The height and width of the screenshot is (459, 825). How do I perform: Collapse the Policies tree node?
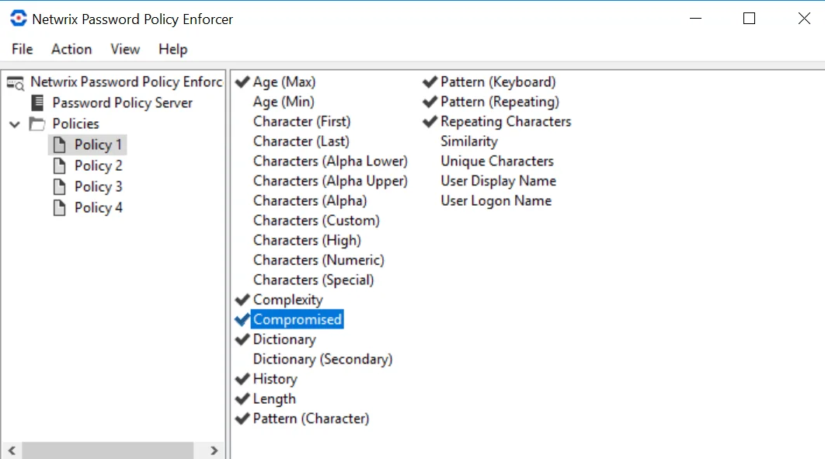click(x=15, y=124)
